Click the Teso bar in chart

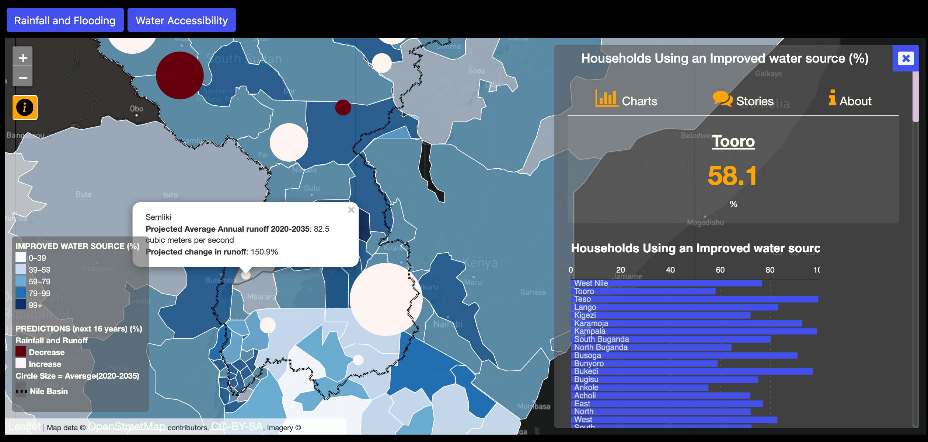[694, 299]
